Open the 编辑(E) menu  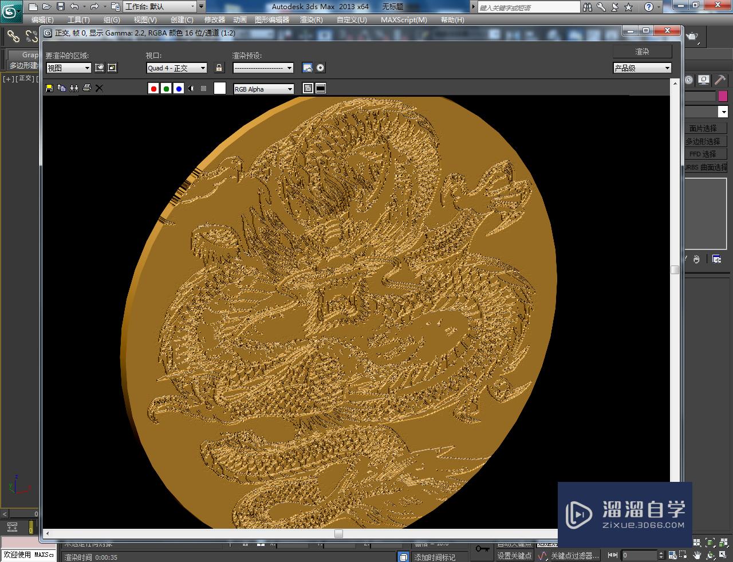[x=42, y=19]
